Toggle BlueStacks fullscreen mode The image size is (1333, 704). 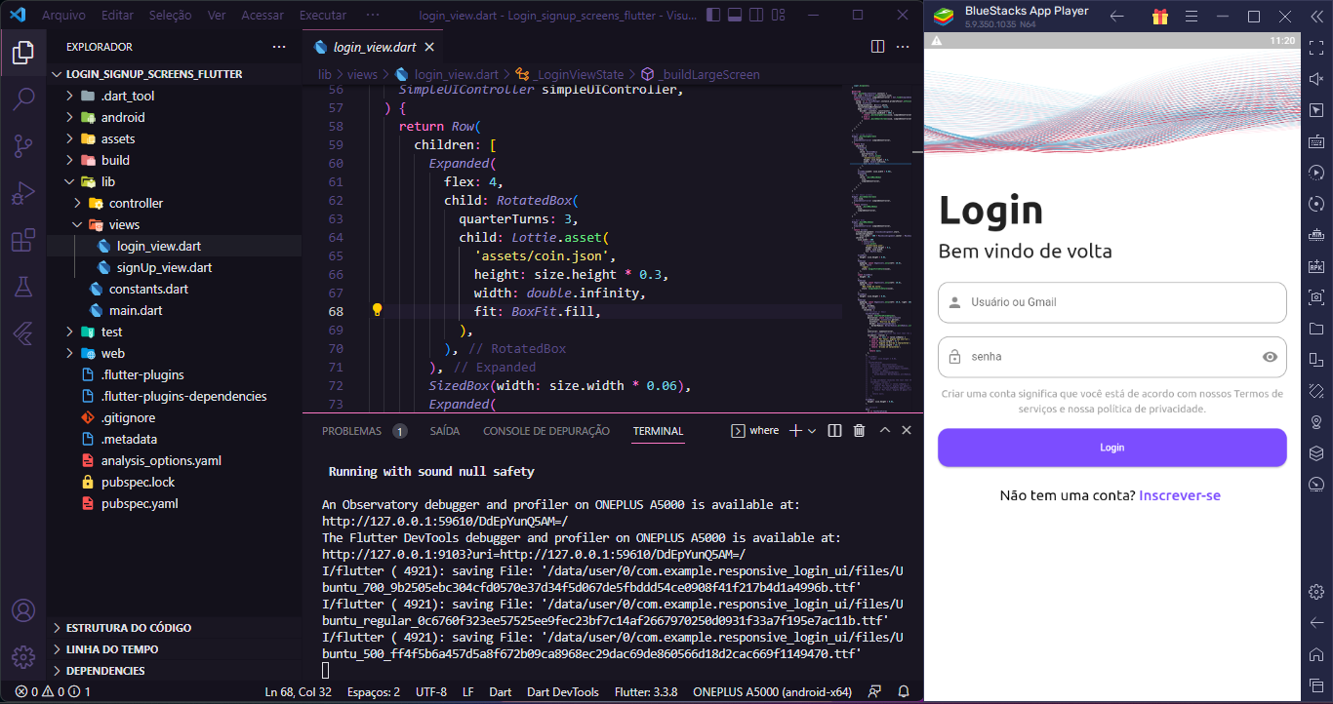pos(1315,50)
